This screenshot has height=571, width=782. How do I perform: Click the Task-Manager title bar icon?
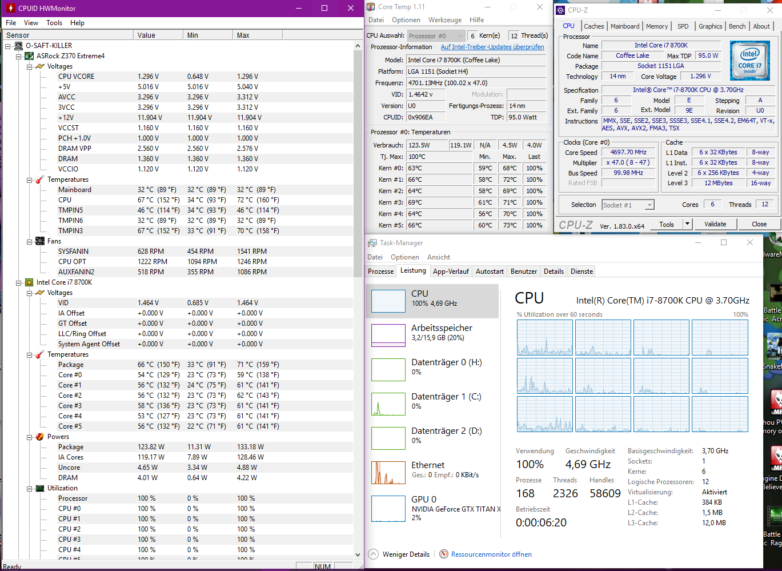click(372, 243)
